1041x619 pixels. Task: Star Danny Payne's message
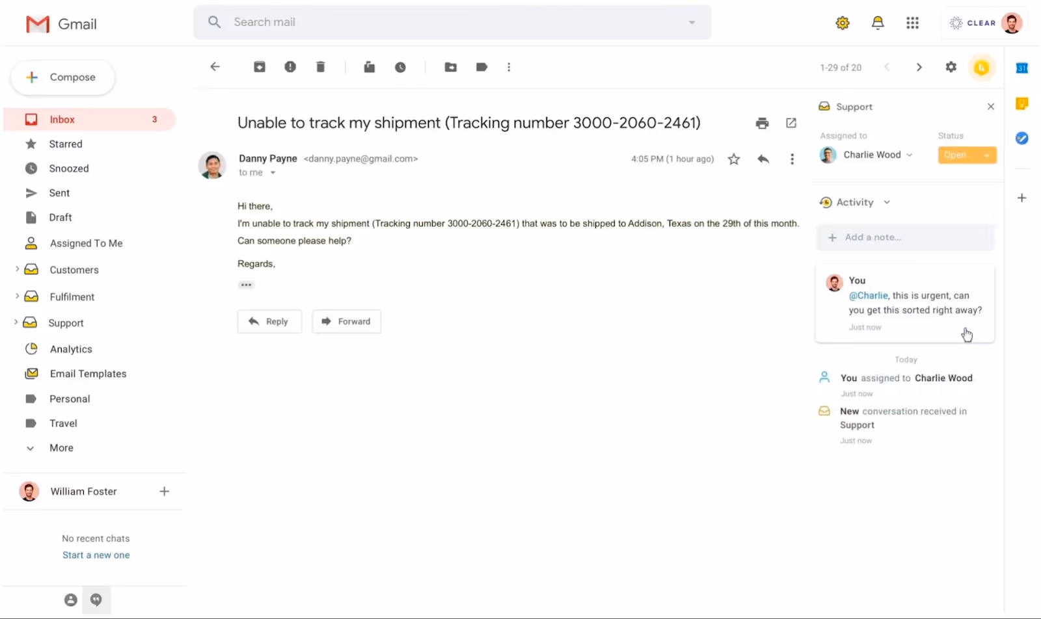click(x=734, y=159)
